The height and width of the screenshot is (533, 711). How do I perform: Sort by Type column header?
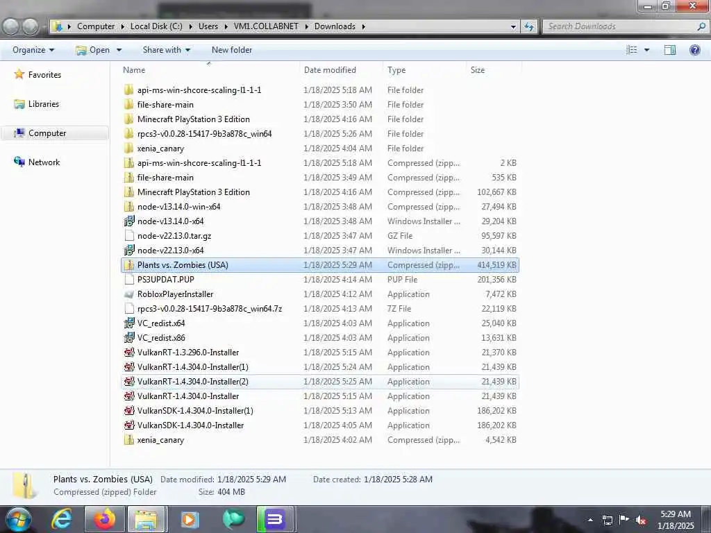tap(396, 70)
